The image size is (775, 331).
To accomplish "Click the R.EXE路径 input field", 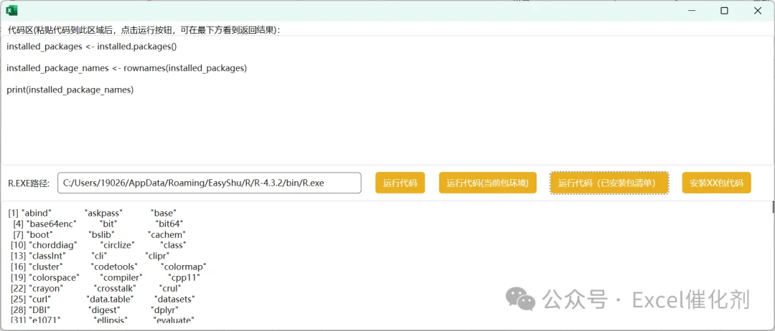I will pos(209,183).
